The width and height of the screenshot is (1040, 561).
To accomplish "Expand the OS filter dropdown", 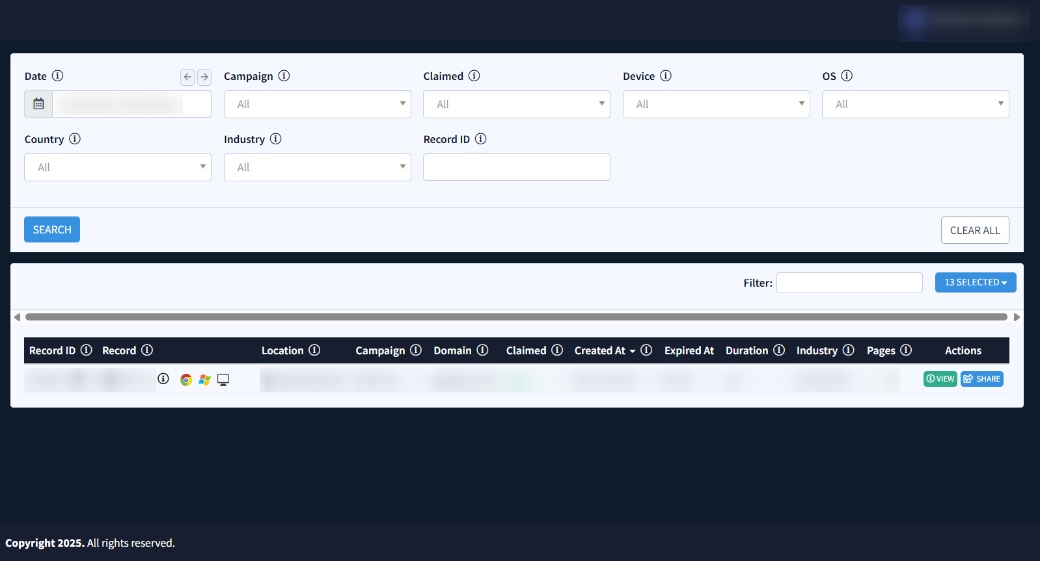I will coord(915,104).
